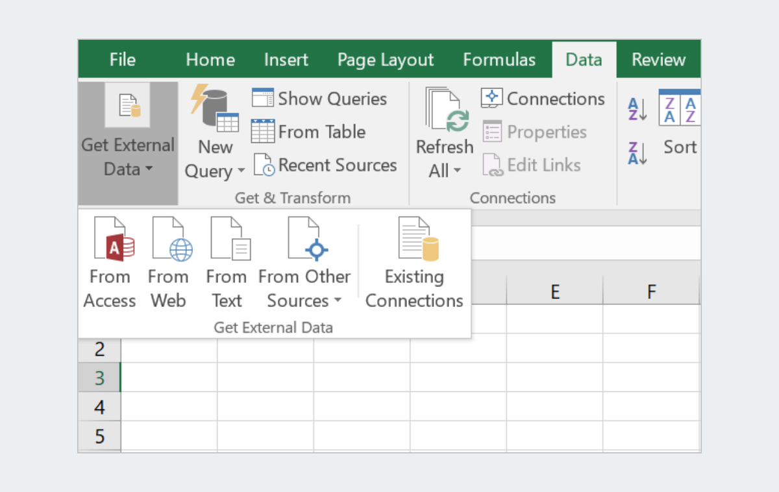Image resolution: width=779 pixels, height=492 pixels.
Task: Open the Get External Data dropdown button
Action: [x=128, y=143]
